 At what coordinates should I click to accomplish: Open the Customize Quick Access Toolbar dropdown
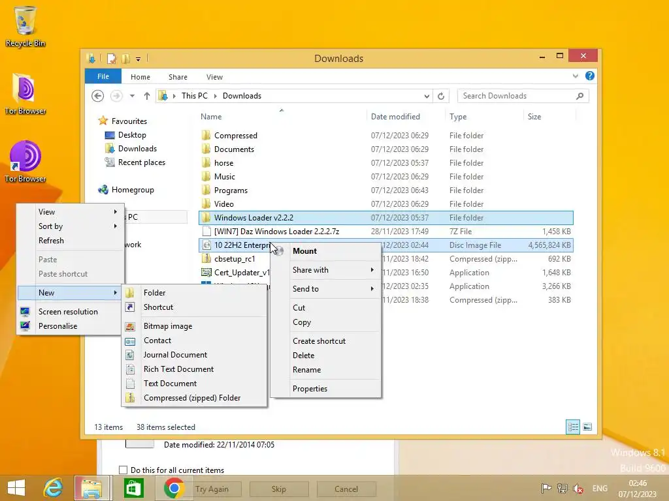click(x=139, y=59)
